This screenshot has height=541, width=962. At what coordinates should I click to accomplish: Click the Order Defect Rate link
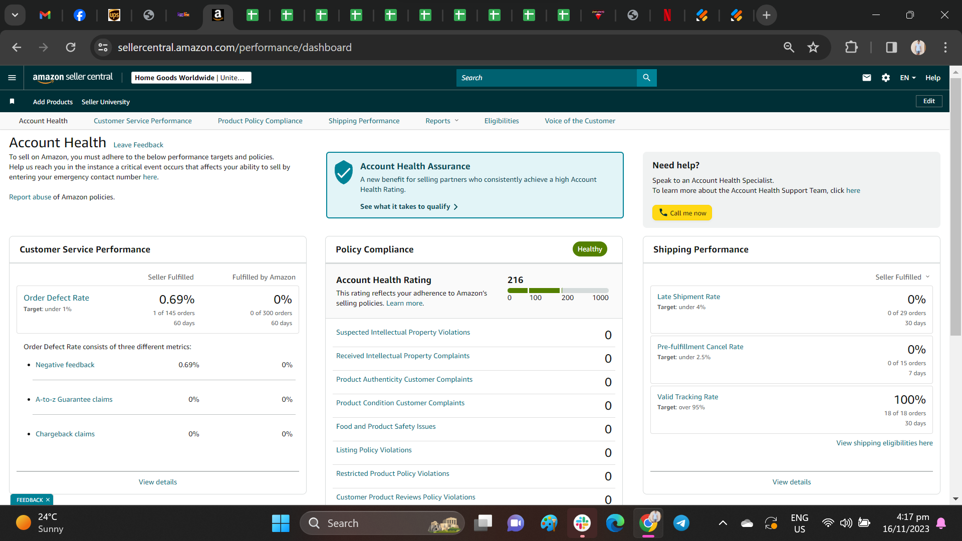(x=56, y=298)
